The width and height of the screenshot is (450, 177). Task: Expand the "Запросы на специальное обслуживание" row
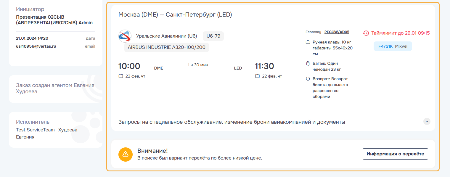tap(232, 122)
